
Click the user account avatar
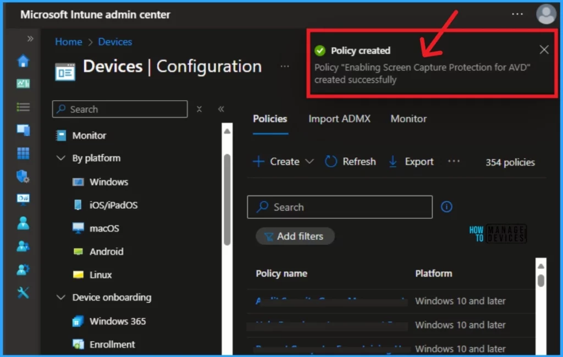pos(546,14)
